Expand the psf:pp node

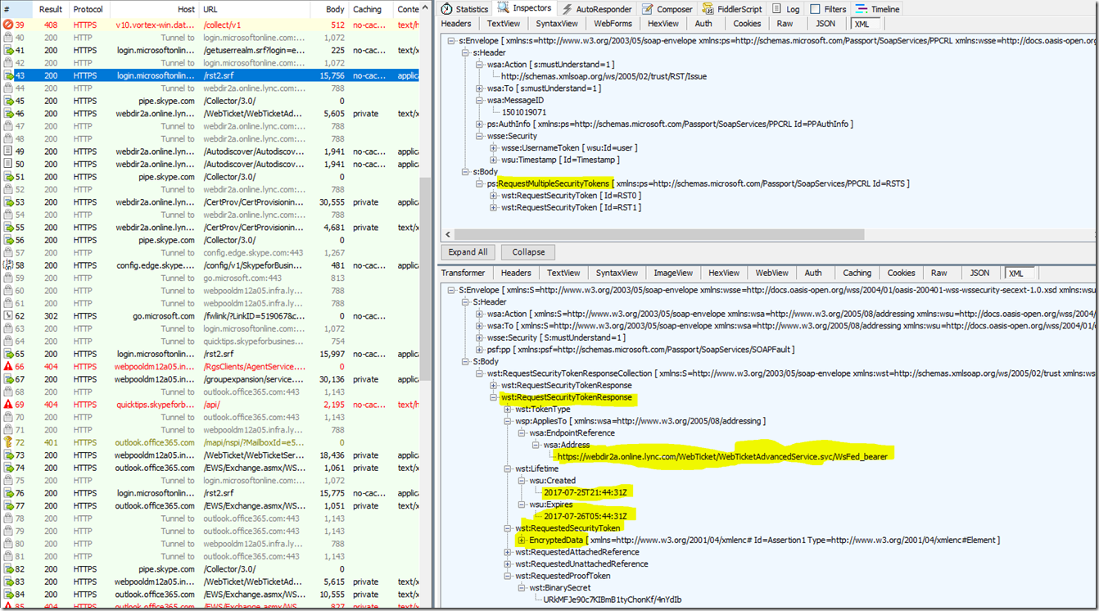coord(480,349)
